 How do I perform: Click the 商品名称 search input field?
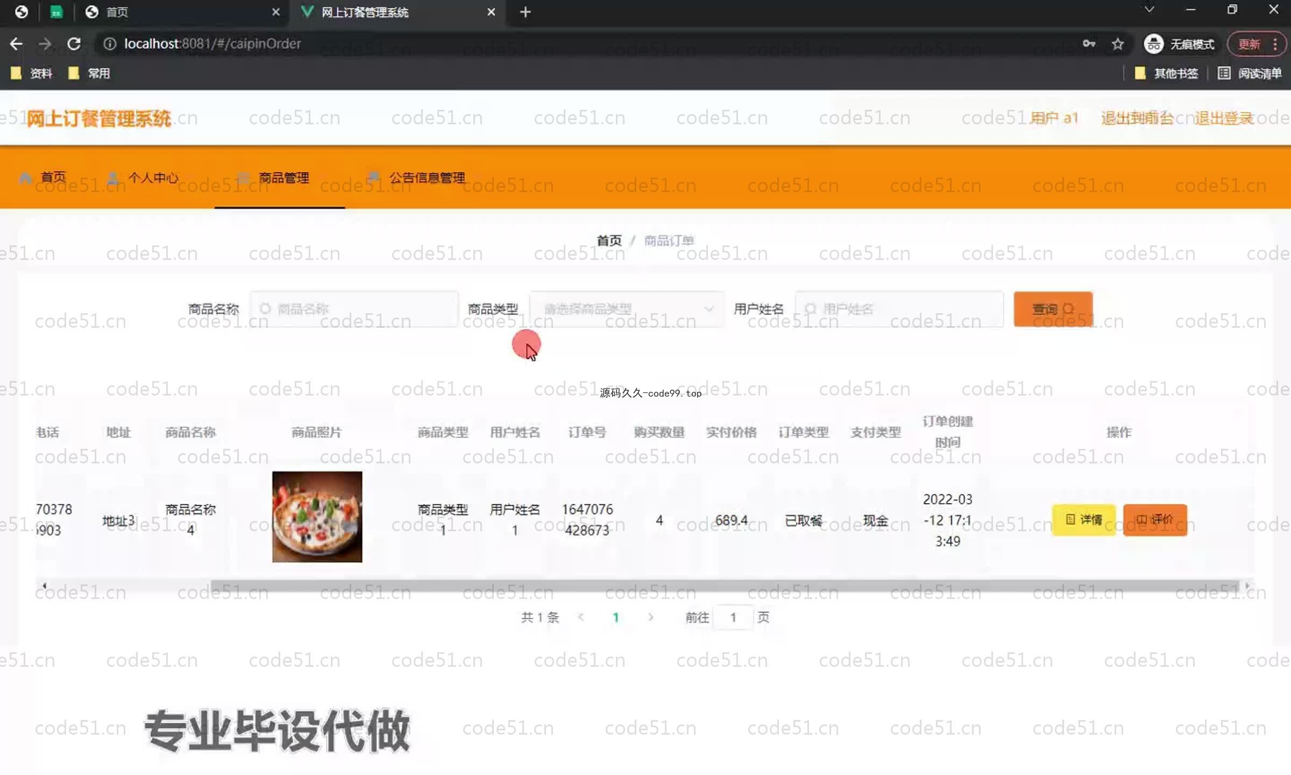click(x=354, y=309)
